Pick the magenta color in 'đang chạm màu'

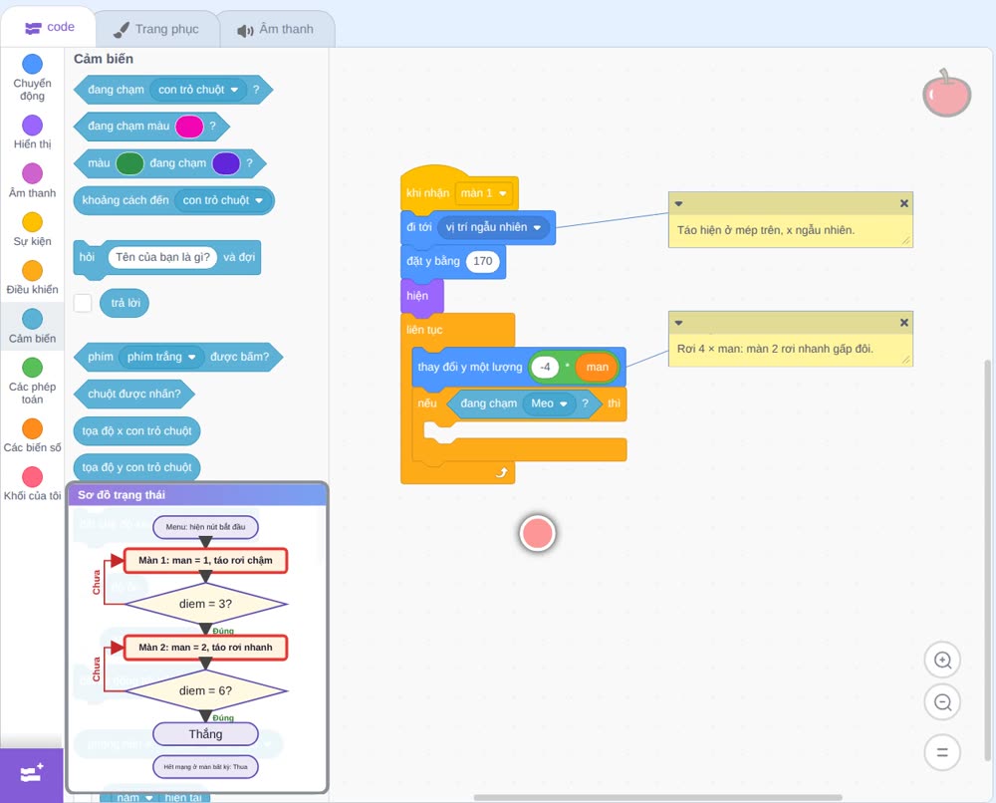pos(189,127)
